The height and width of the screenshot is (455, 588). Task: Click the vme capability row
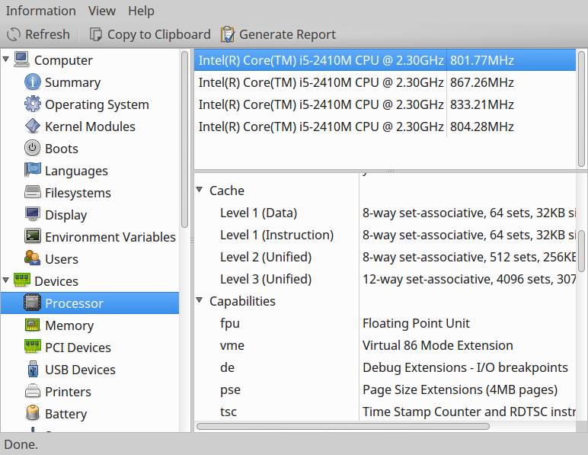tap(385, 345)
